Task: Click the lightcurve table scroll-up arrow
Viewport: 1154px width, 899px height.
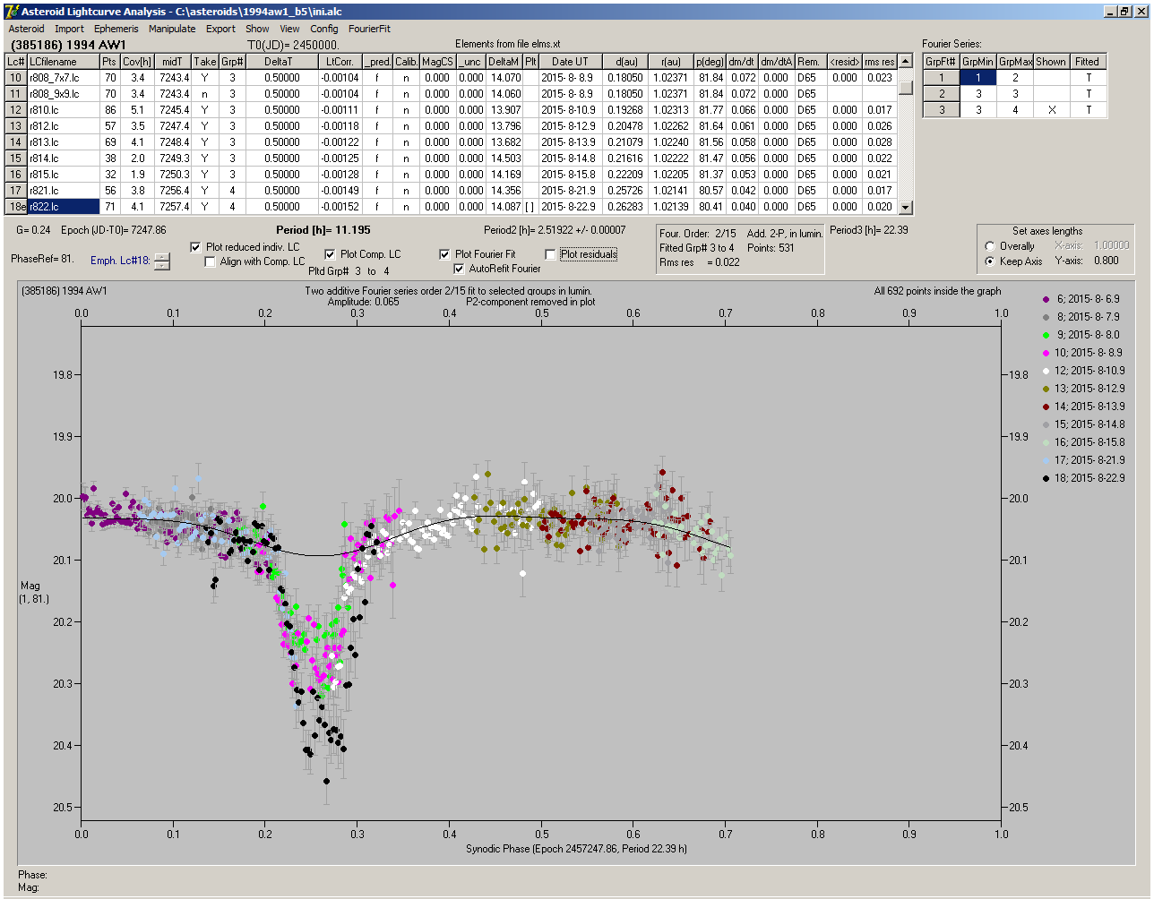Action: coord(906,61)
